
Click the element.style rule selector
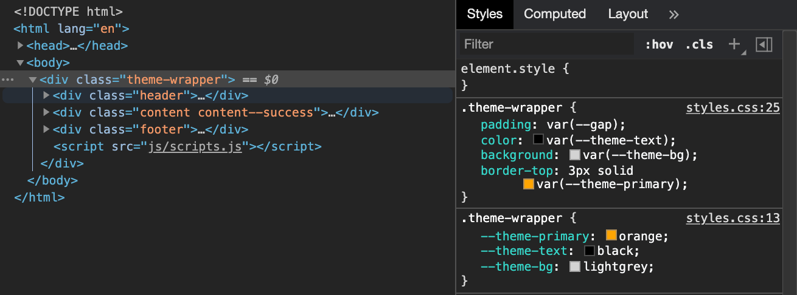[509, 69]
